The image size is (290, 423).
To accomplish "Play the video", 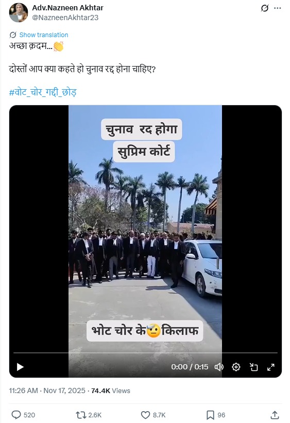I will (20, 367).
